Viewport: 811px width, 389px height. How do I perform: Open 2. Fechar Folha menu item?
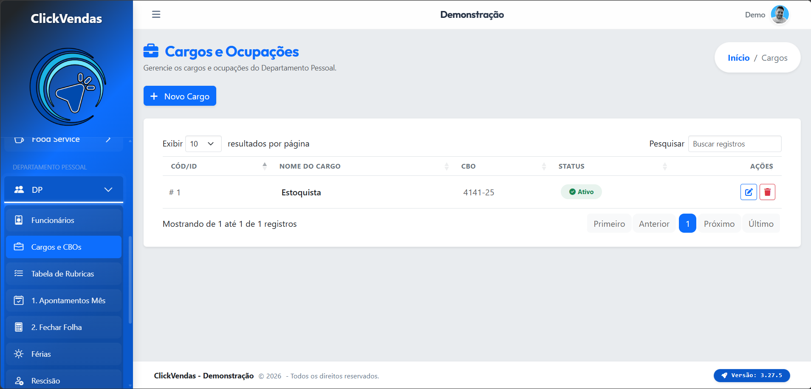[64, 327]
